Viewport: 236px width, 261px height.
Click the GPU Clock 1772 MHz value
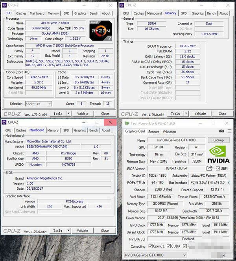(x=156, y=225)
